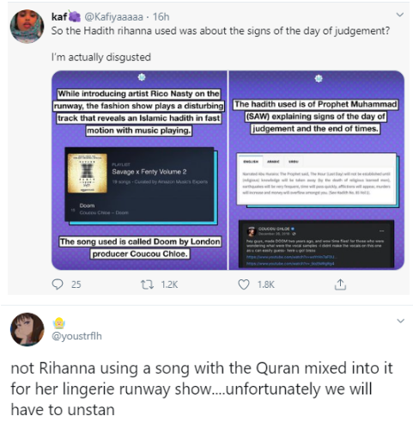This screenshot has width=413, height=422.
Task: Select the Arabic tab in hadith image
Action: point(273,162)
